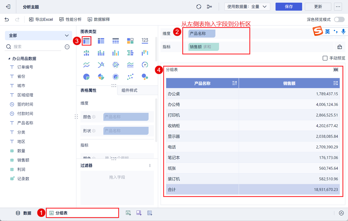Click 性能分析 in the toolbar
This screenshot has height=221, width=348.
tap(70, 19)
